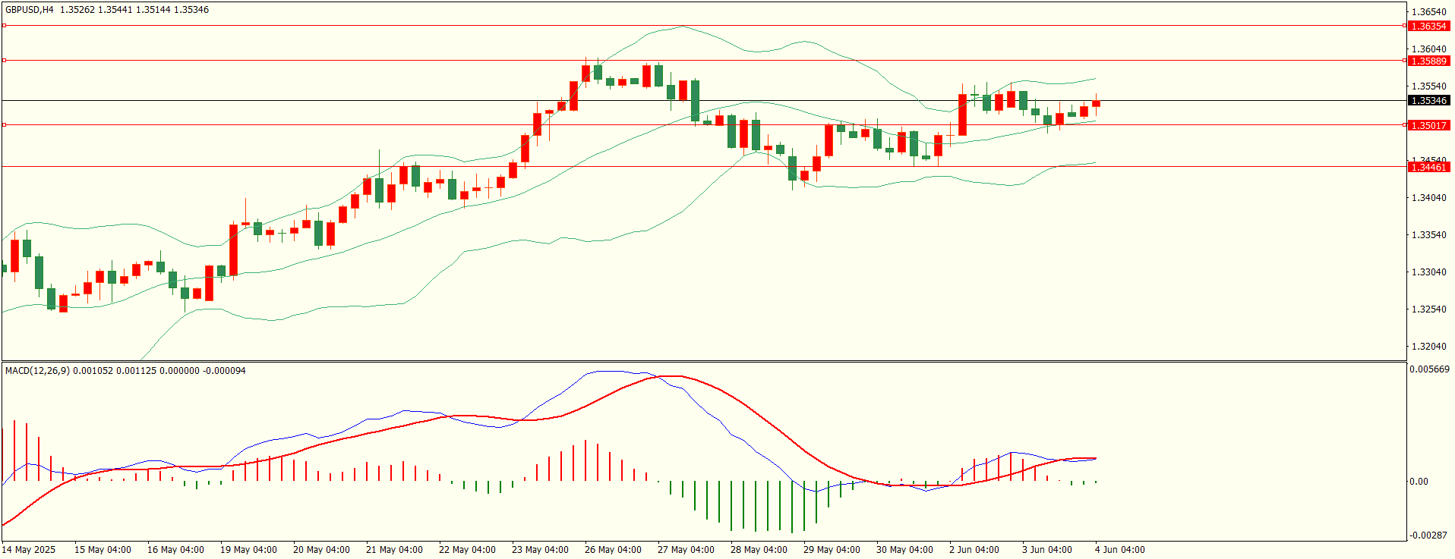Click the 2 Jun 04:00 time axis label
This screenshot has height=559, width=1455.
(x=974, y=550)
